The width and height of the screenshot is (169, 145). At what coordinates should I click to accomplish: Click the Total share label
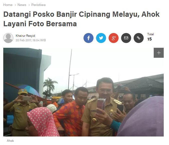tap(150, 34)
